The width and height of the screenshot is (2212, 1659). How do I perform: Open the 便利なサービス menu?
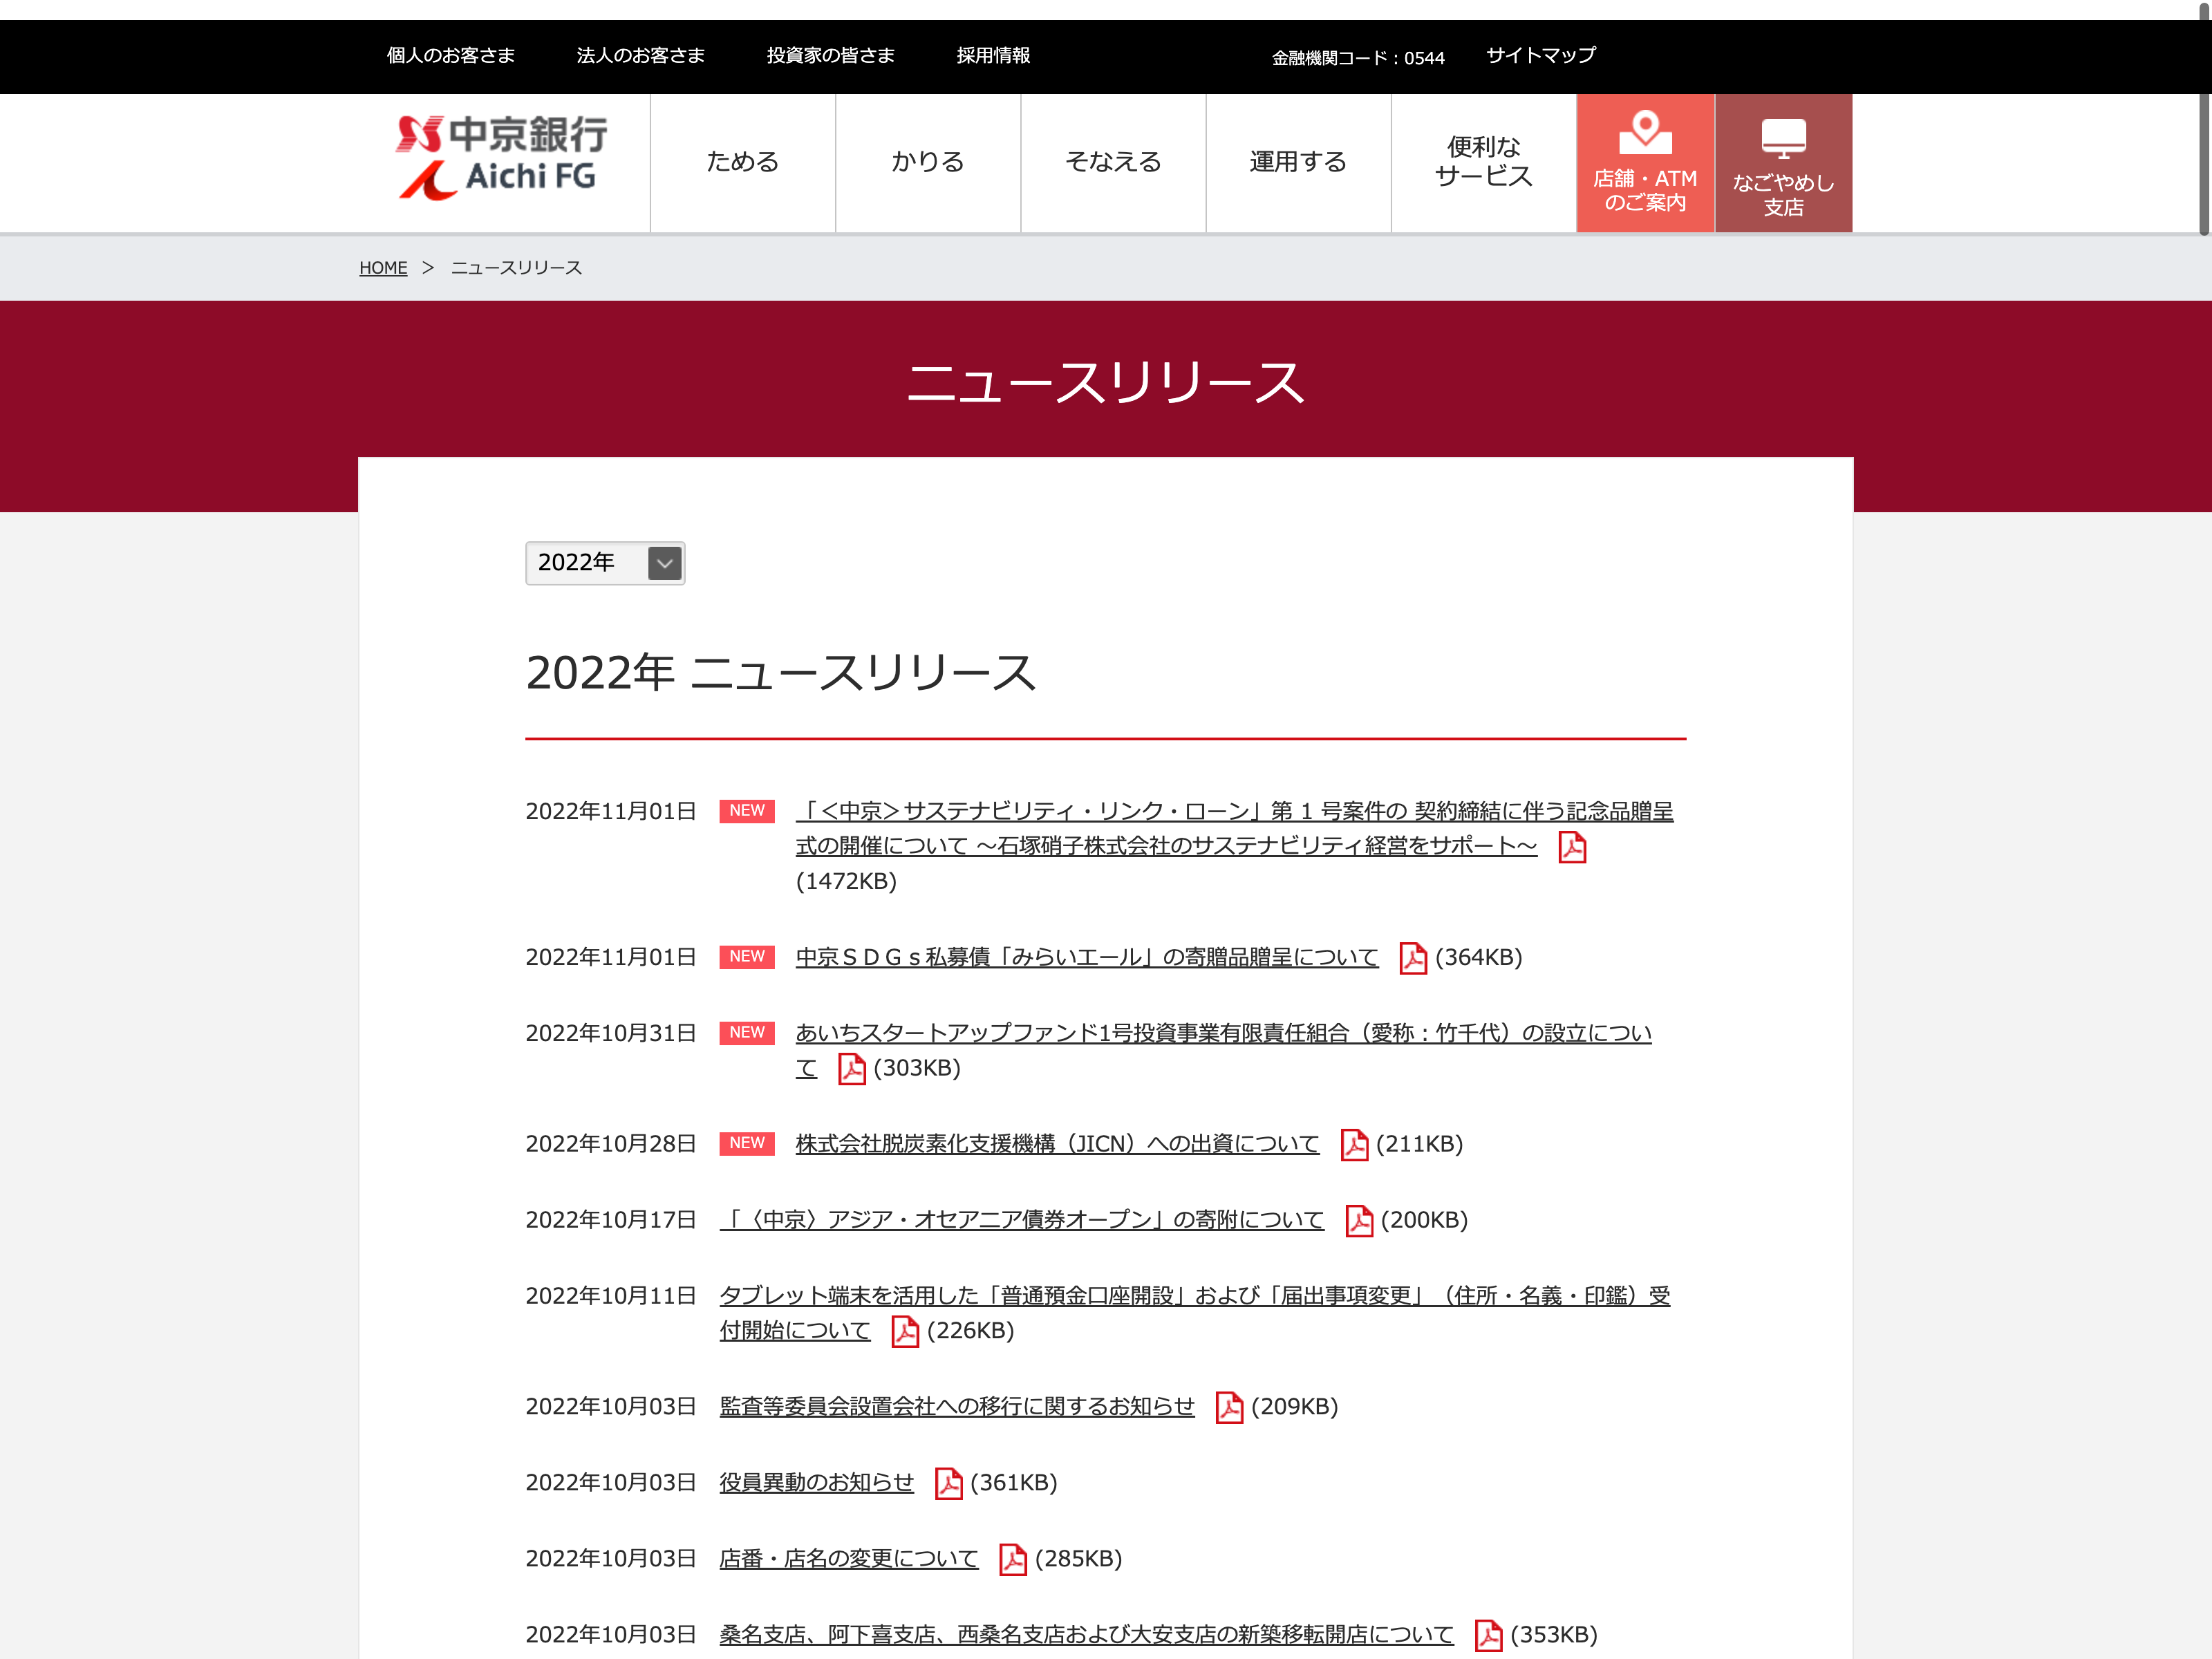1483,162
